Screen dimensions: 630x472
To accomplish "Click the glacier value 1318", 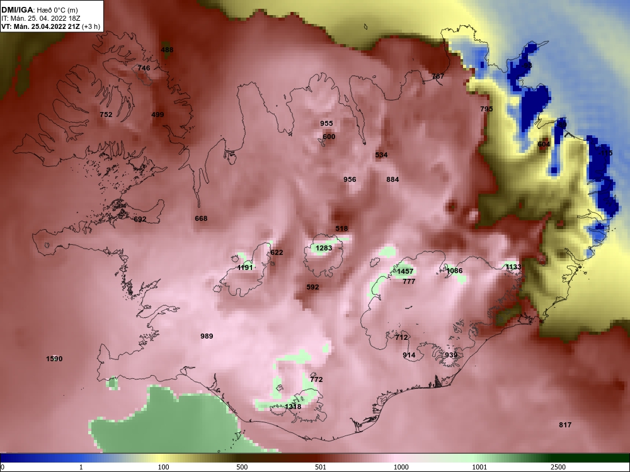I will coord(293,407).
